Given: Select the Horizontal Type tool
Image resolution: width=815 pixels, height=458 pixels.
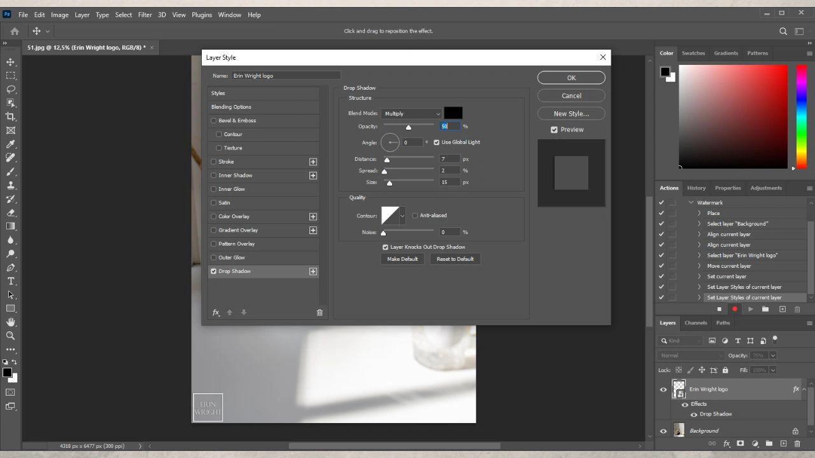Looking at the screenshot, I should coord(10,281).
